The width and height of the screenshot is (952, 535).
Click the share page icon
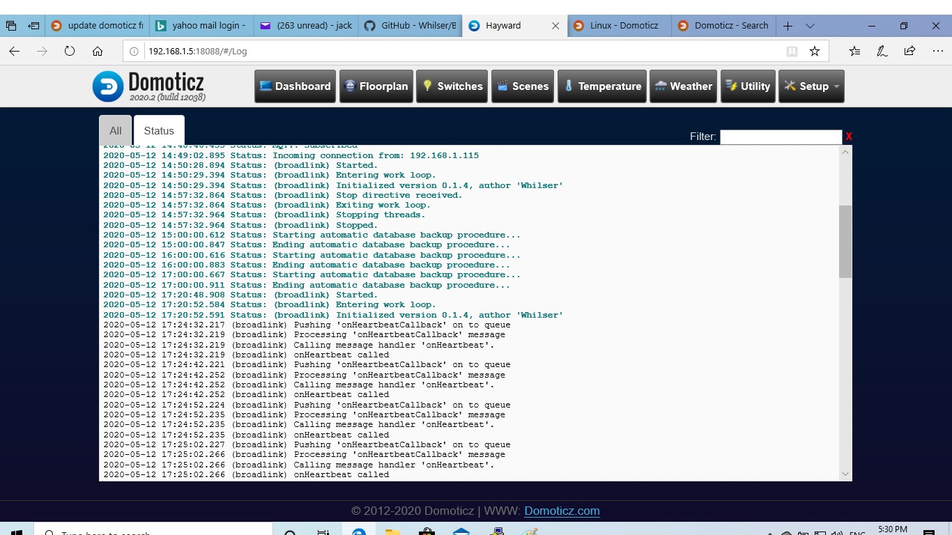(x=909, y=51)
